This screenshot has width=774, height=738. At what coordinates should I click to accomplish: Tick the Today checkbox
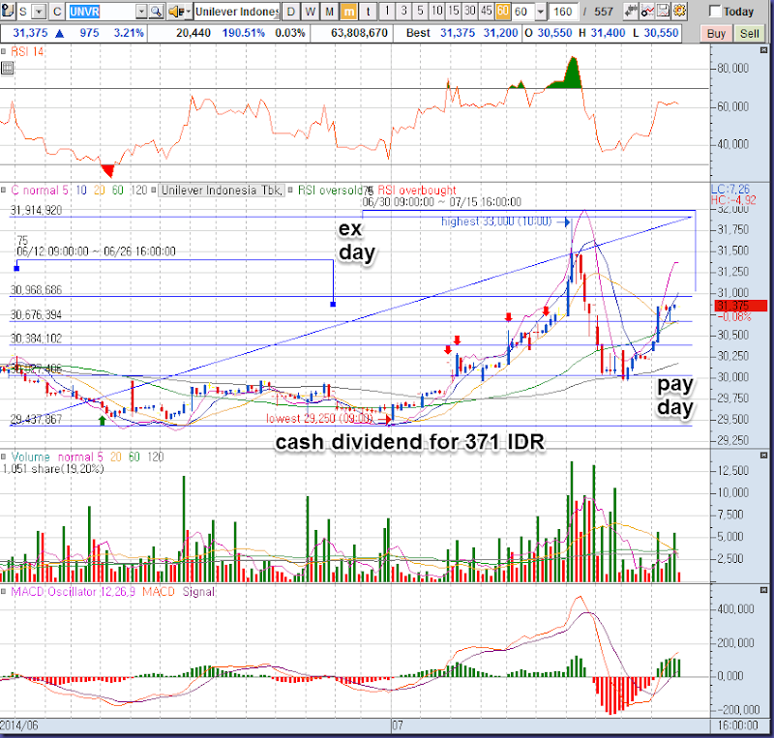pos(714,12)
